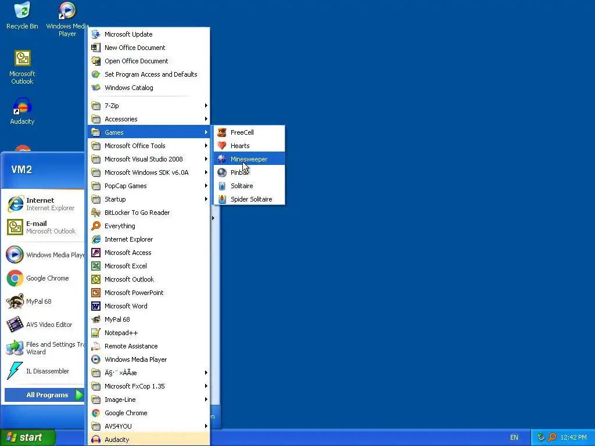Screen dimensions: 595x446
Task: Open AVS Video Editor recent item
Action: coord(44,325)
